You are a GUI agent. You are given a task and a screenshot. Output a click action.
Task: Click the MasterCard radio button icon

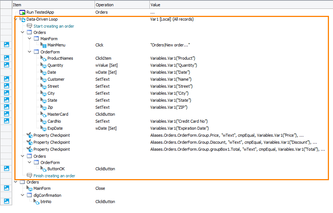(43, 114)
